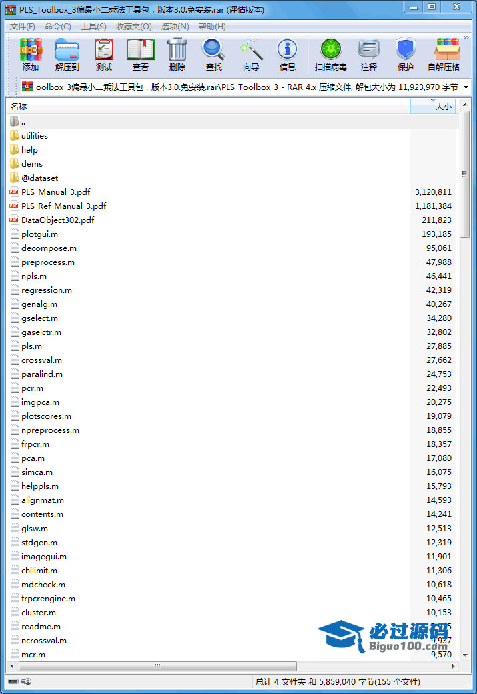Viewport: 477px width, 694px height.
Task: Expand the archive path dropdown arrow
Action: 465,87
